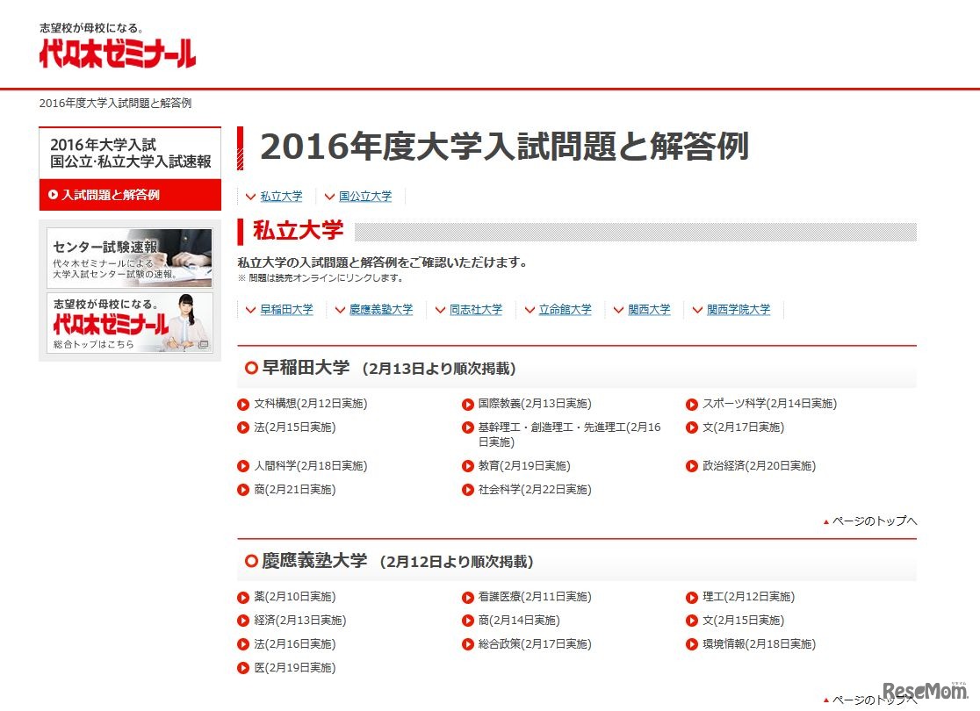Click ページのトップへ below the Waseda section
Viewport: 980px width, 711px height.
(x=874, y=521)
